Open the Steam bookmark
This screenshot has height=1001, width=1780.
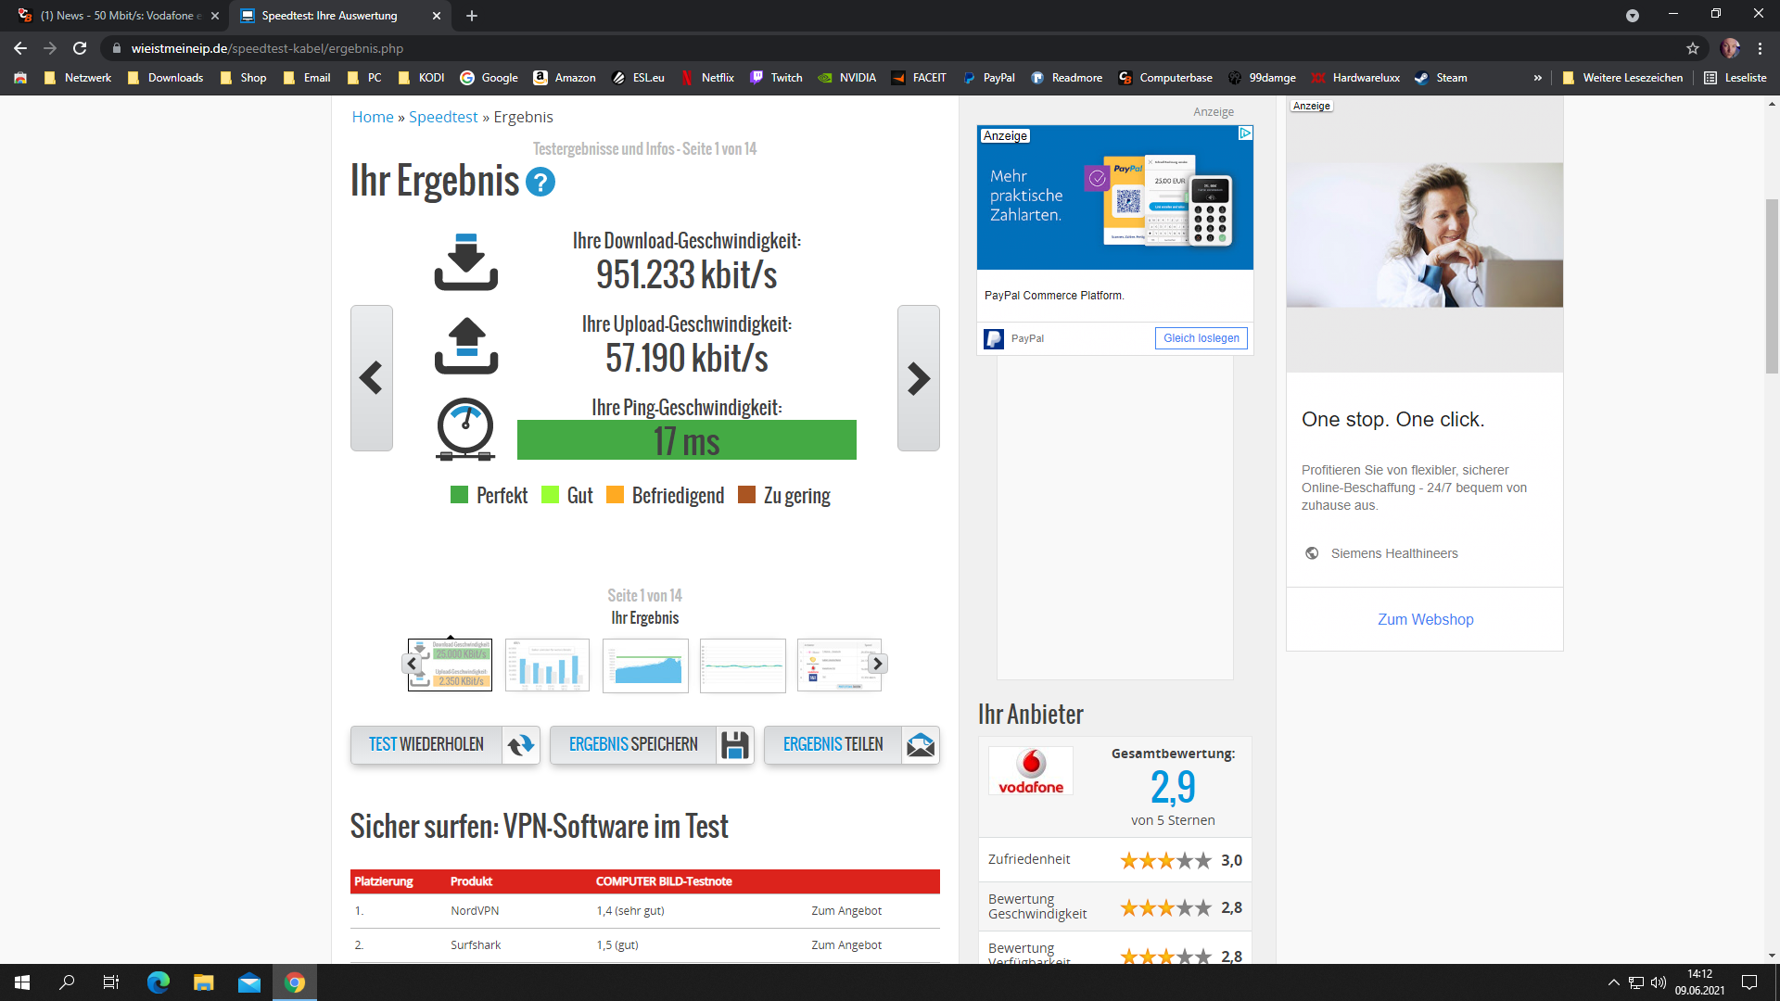(x=1442, y=78)
